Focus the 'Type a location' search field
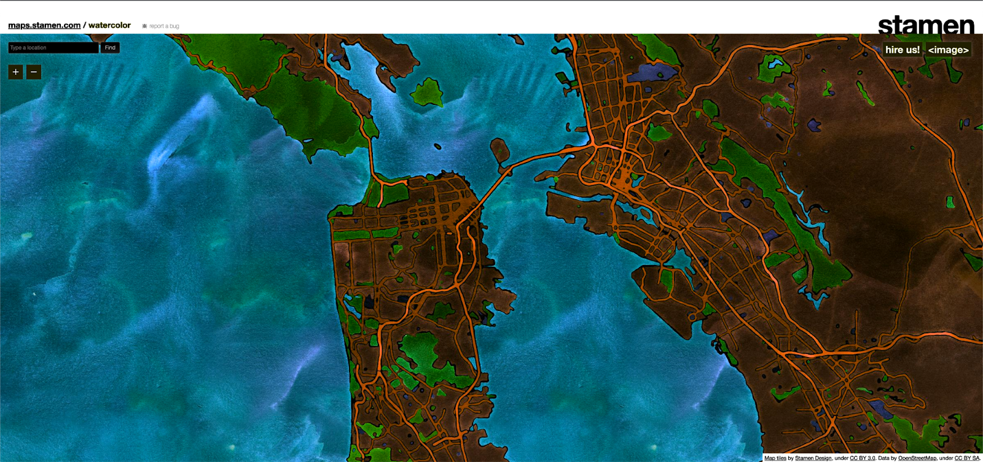Image resolution: width=983 pixels, height=462 pixels. pos(53,47)
